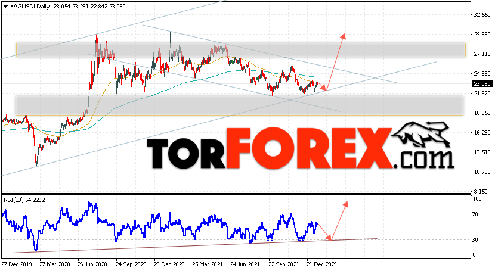Click the 13.510 price scale label

482,152
